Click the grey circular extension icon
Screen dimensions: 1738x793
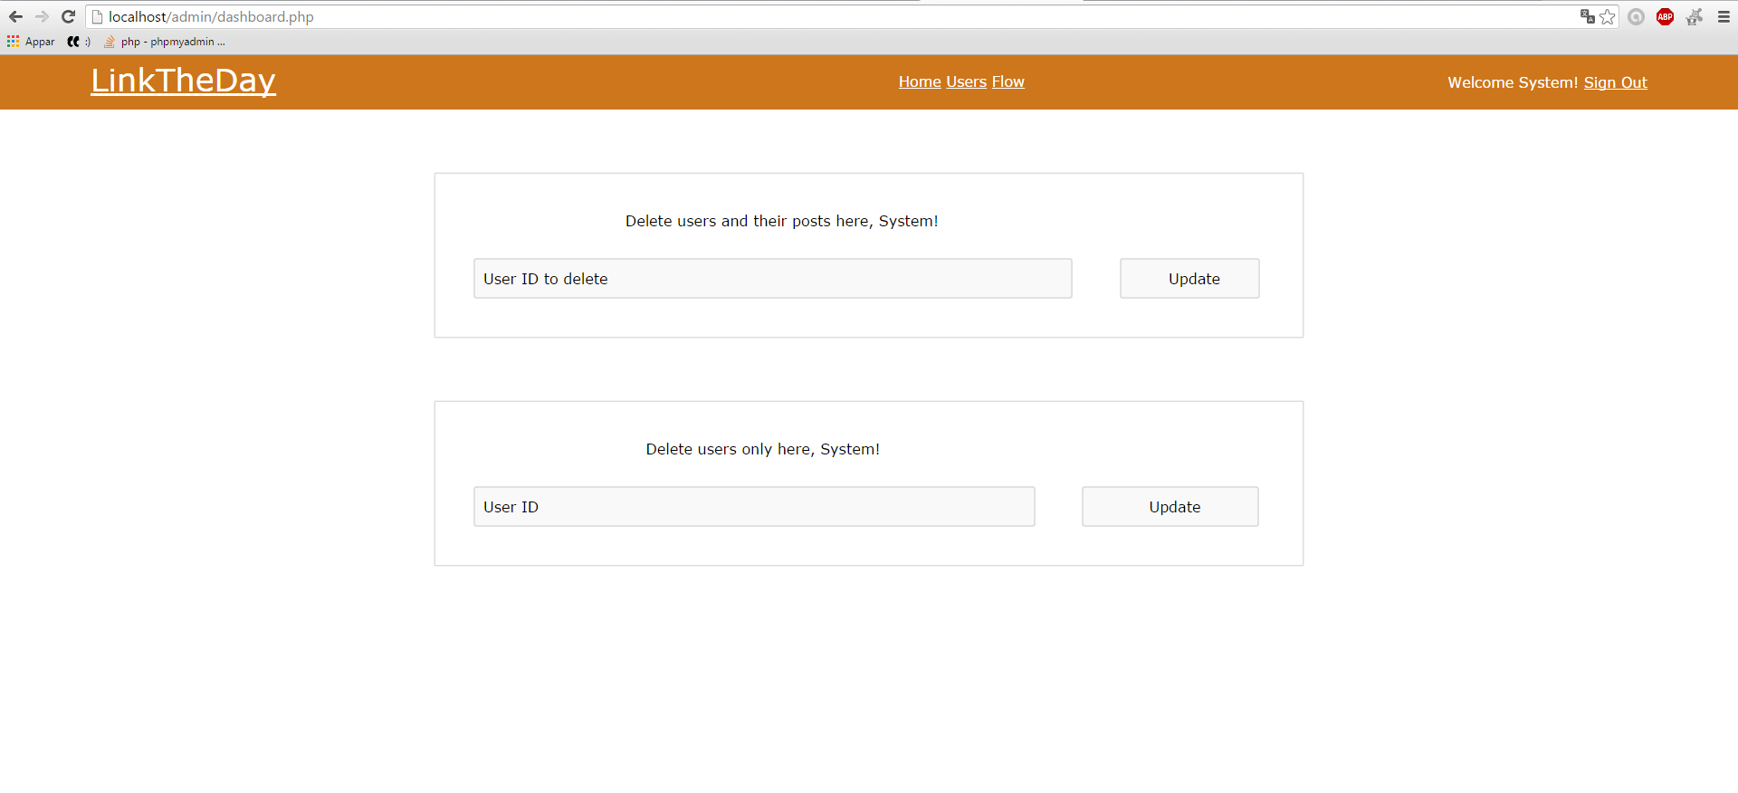click(x=1636, y=16)
